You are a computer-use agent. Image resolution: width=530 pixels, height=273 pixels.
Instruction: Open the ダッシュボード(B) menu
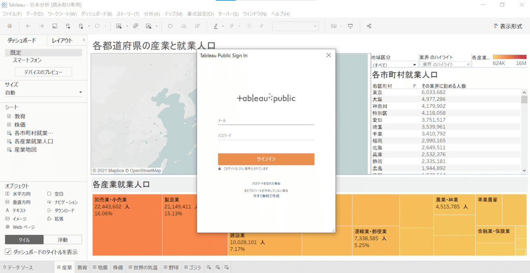(96, 14)
